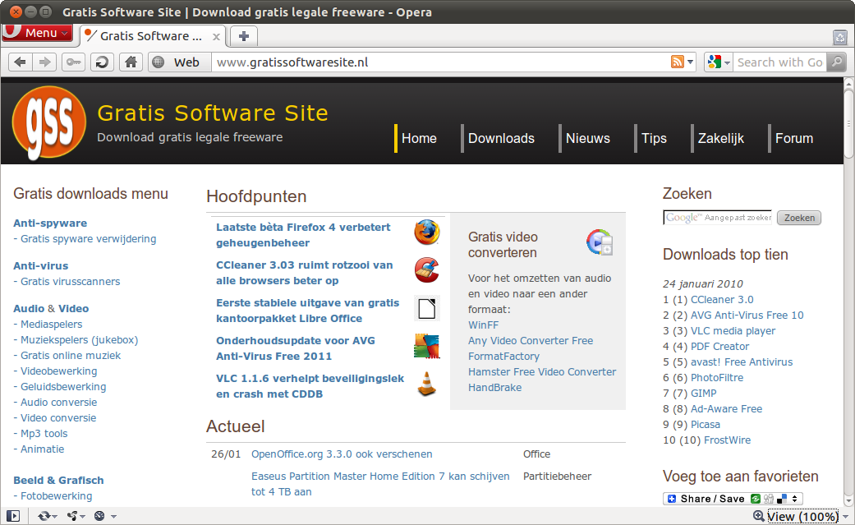Toggle the side panel button in status bar
This screenshot has height=525, width=855.
[13, 516]
